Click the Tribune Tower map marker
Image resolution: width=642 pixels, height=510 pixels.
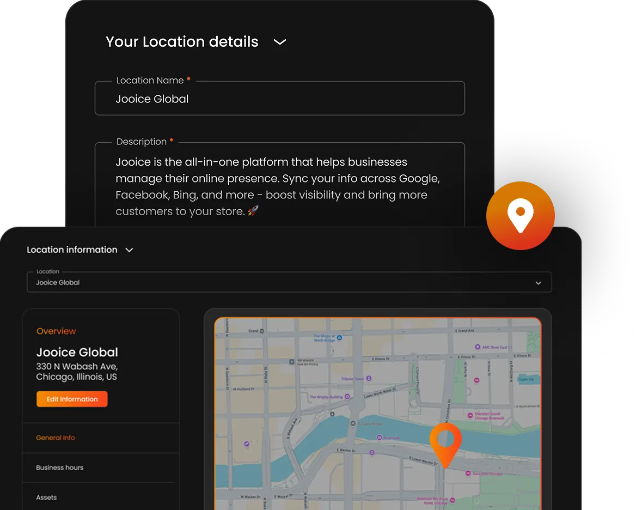369,379
